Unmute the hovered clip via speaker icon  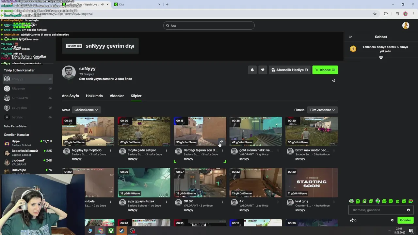point(221,142)
